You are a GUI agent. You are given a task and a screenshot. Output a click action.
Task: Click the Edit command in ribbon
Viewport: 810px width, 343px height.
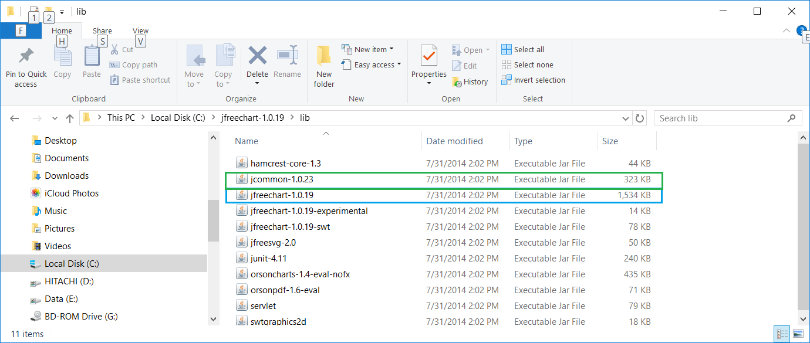pyautogui.click(x=465, y=66)
